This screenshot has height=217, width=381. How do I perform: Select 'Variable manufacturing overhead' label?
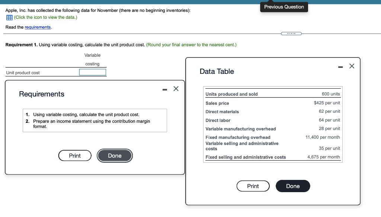point(241,129)
